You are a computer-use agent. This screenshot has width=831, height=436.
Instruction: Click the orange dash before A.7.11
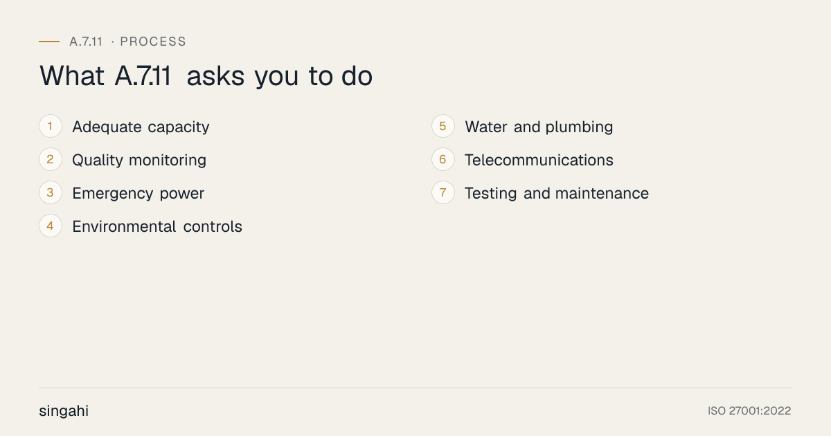[x=49, y=42]
